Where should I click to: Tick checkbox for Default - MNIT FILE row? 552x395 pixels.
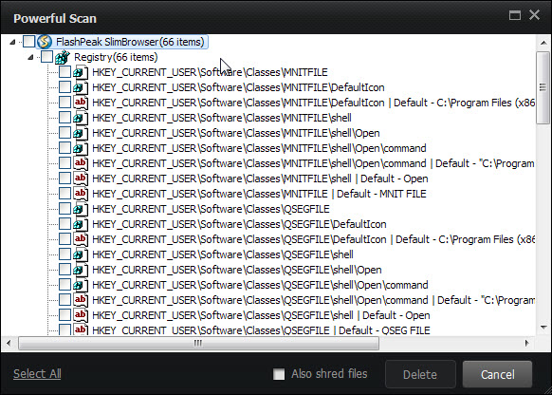coord(64,193)
